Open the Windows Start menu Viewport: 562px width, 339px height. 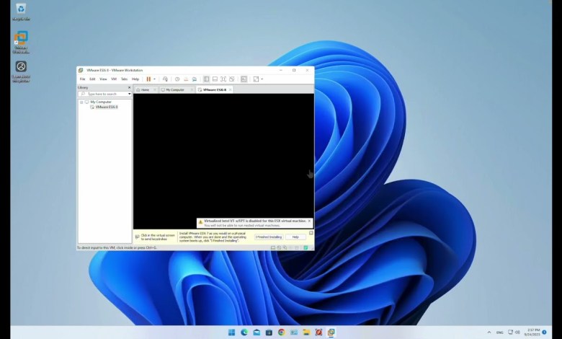[x=232, y=333]
